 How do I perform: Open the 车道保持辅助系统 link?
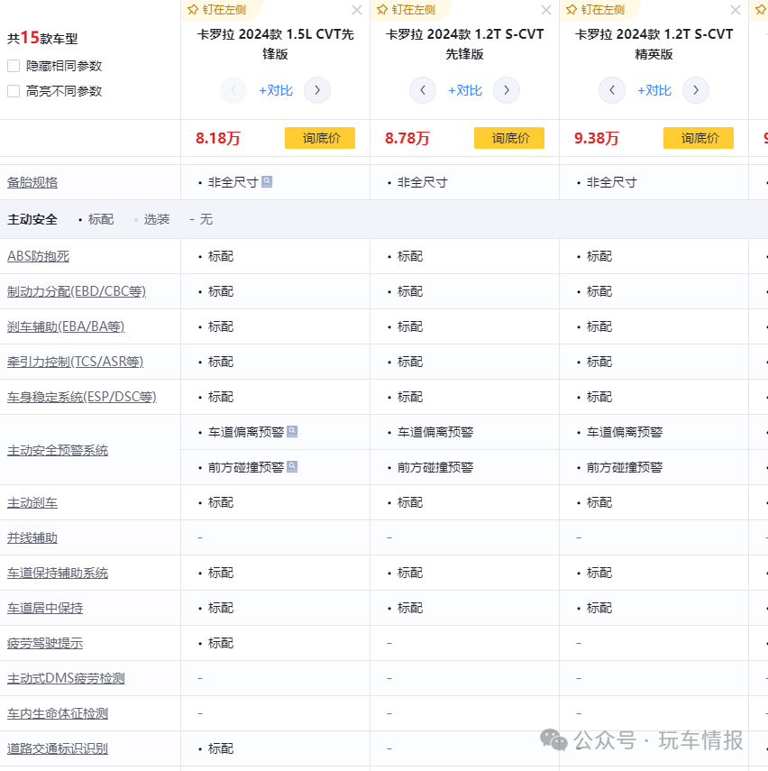click(58, 573)
